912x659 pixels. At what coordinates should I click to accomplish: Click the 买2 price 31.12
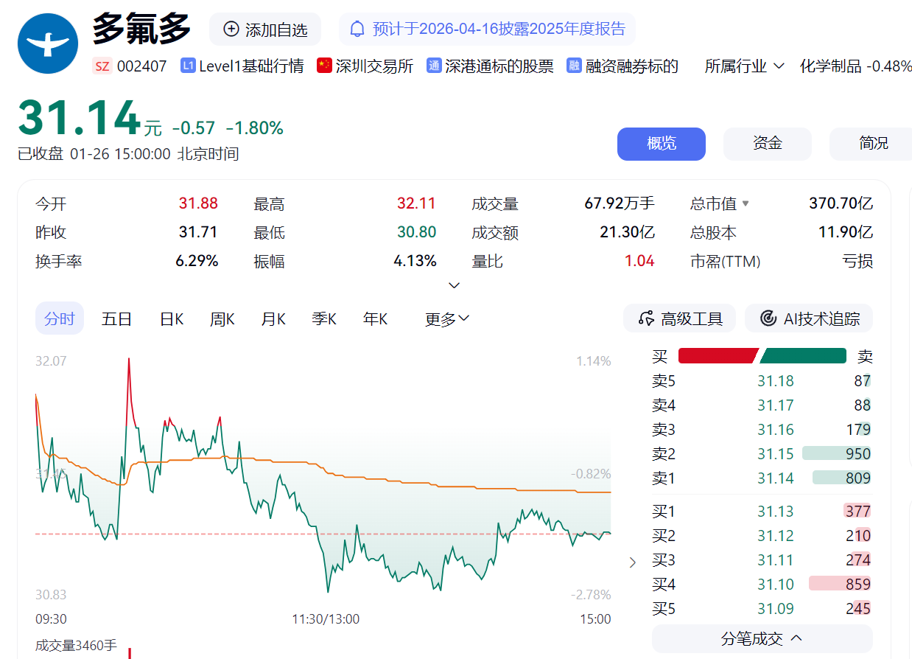(776, 535)
